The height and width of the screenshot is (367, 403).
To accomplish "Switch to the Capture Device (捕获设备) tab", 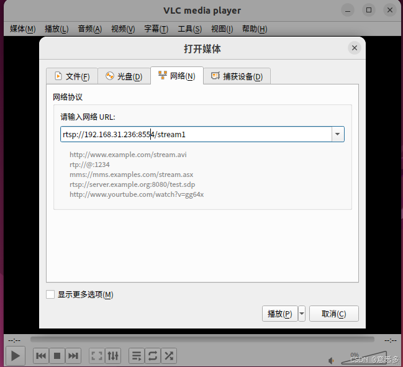I will (x=237, y=76).
